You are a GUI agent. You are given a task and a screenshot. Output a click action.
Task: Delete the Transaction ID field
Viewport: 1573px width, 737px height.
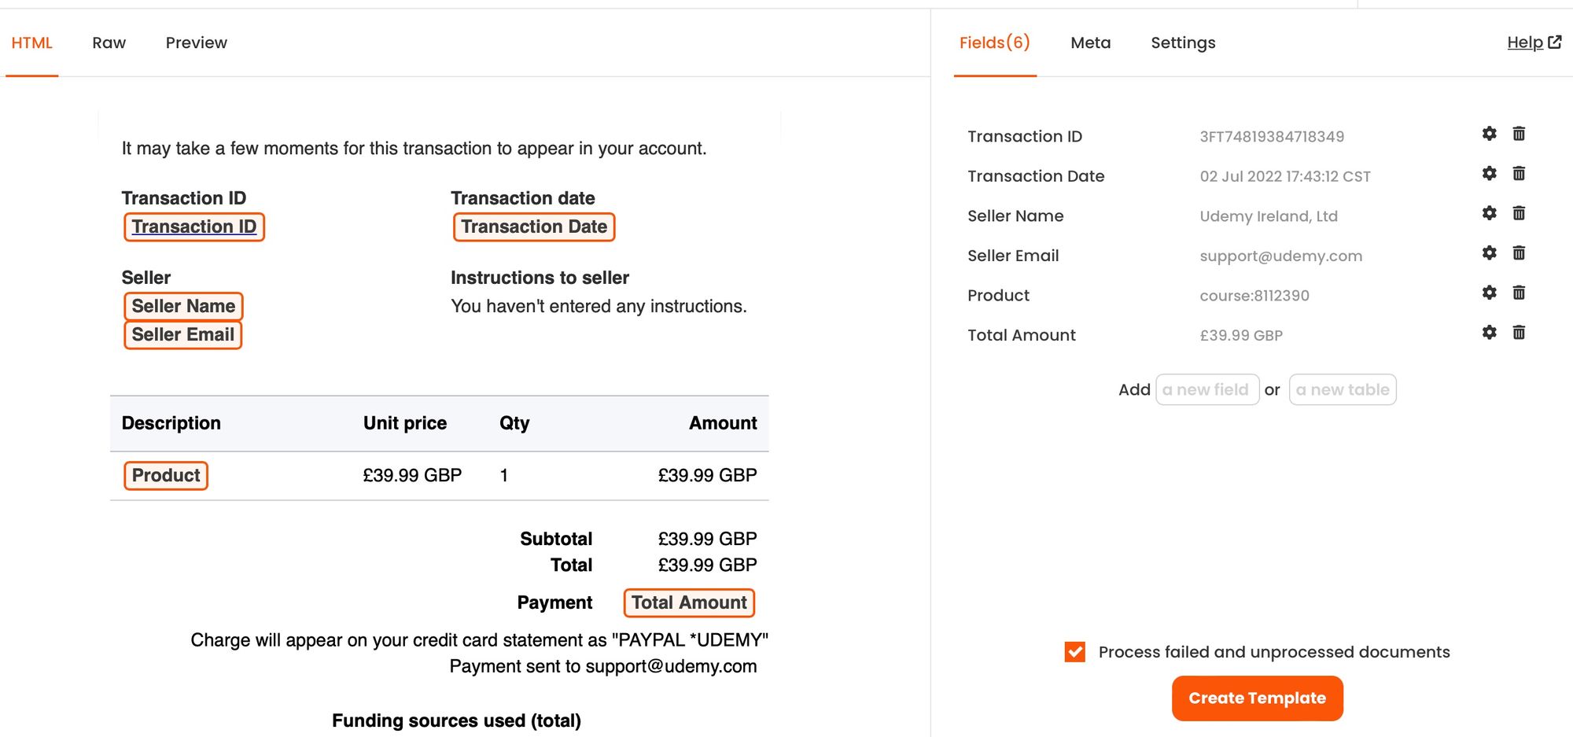(1519, 134)
